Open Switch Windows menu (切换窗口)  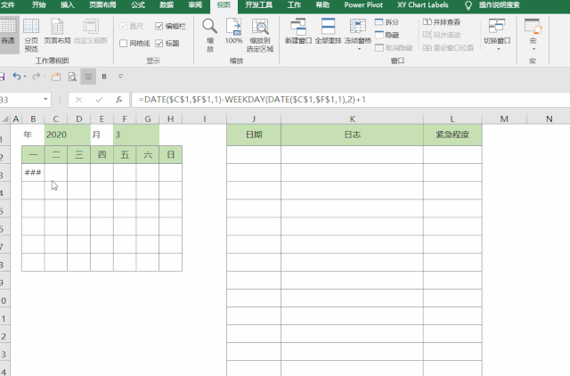point(497,34)
